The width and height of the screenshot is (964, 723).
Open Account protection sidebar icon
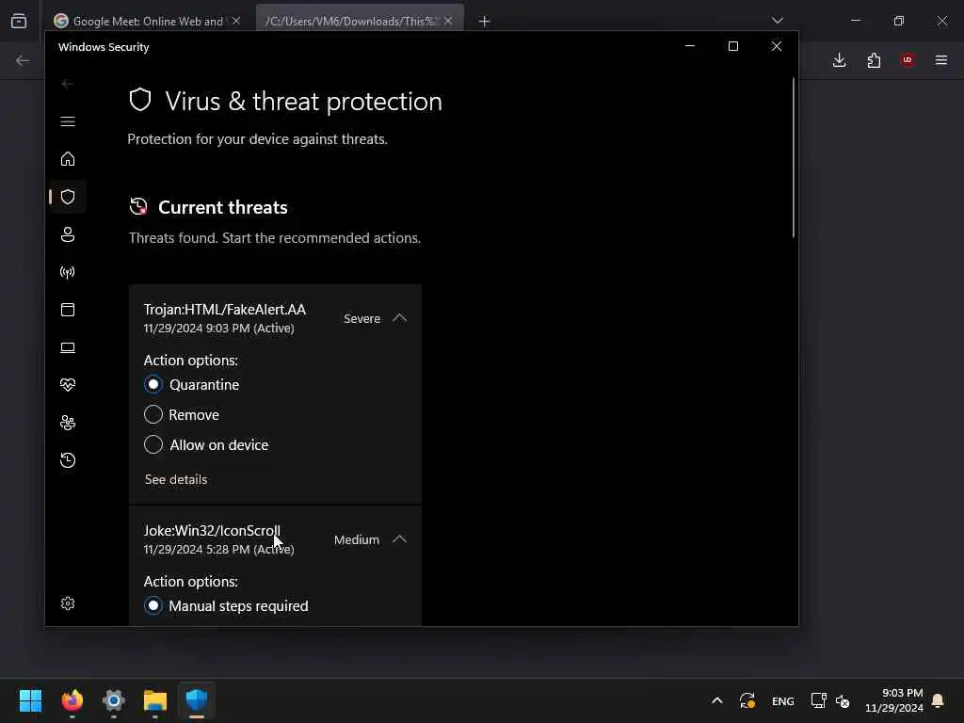tap(68, 234)
